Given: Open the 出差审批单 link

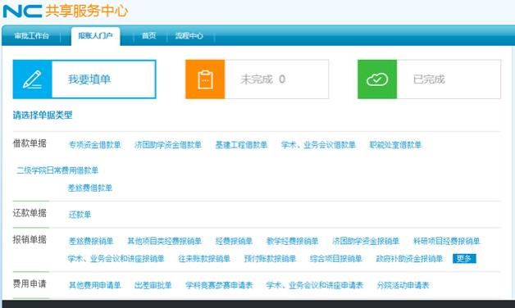Looking at the screenshot, I should point(153,285).
